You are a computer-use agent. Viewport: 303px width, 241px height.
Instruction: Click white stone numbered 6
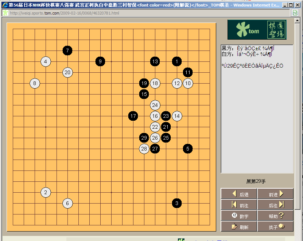(67, 203)
